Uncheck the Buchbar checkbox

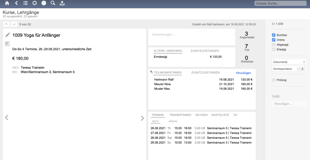pos(274,35)
